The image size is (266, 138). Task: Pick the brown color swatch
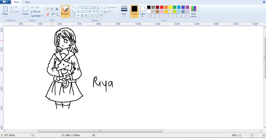(x=157, y=11)
